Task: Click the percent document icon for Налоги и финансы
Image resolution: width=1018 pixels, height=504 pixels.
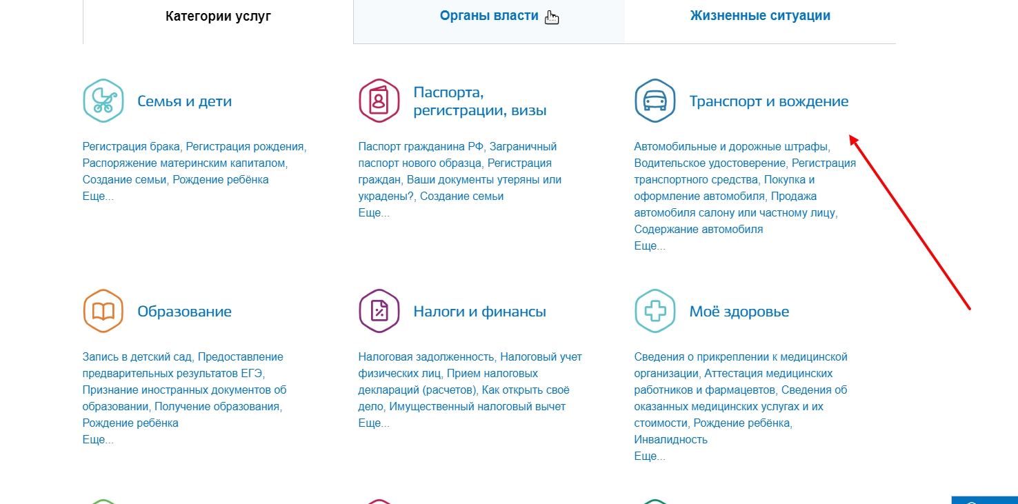Action: pos(379,312)
